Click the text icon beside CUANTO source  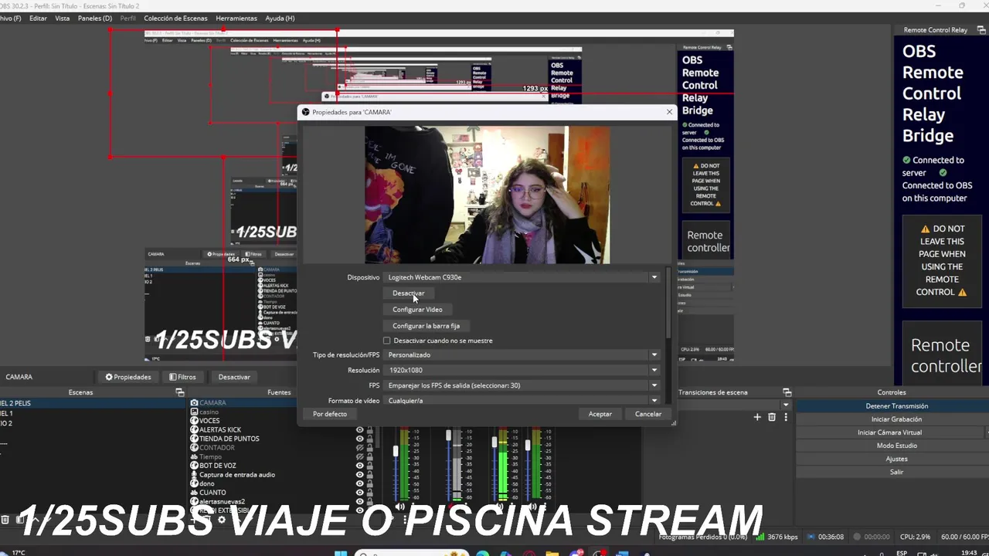(x=194, y=493)
